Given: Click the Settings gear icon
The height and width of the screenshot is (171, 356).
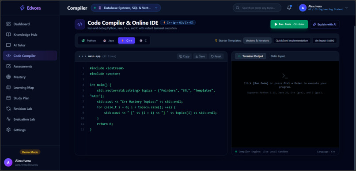Looking at the screenshot, I should pyautogui.click(x=8, y=130).
